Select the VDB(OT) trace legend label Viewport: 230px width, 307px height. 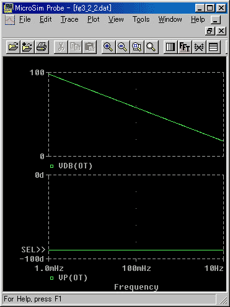pyautogui.click(x=76, y=166)
